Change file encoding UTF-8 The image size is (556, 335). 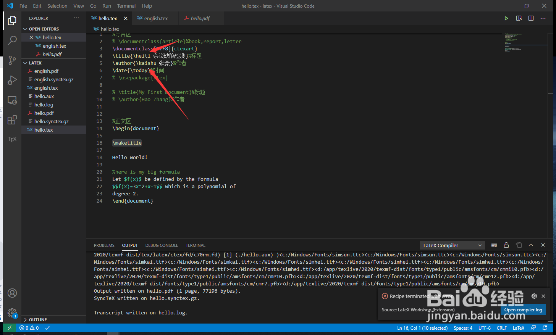(485, 328)
